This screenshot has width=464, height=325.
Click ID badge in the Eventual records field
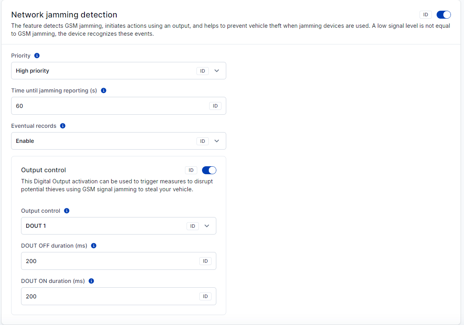point(202,141)
